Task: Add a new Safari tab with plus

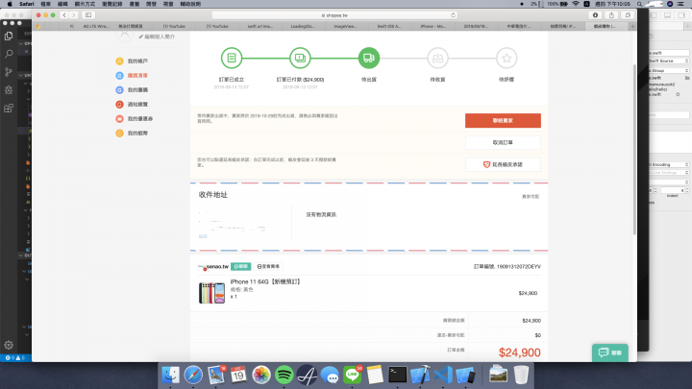Action: click(x=632, y=27)
